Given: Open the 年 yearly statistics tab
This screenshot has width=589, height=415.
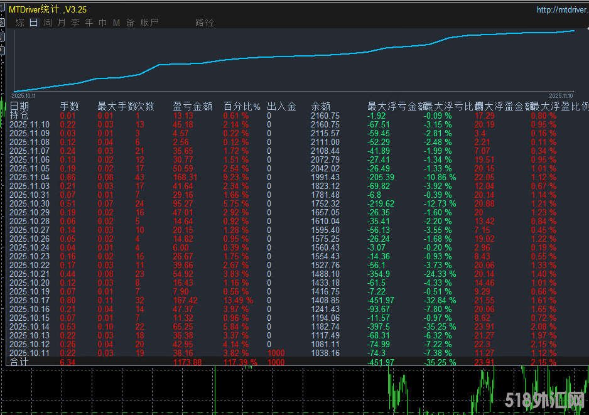Looking at the screenshot, I should [x=89, y=23].
